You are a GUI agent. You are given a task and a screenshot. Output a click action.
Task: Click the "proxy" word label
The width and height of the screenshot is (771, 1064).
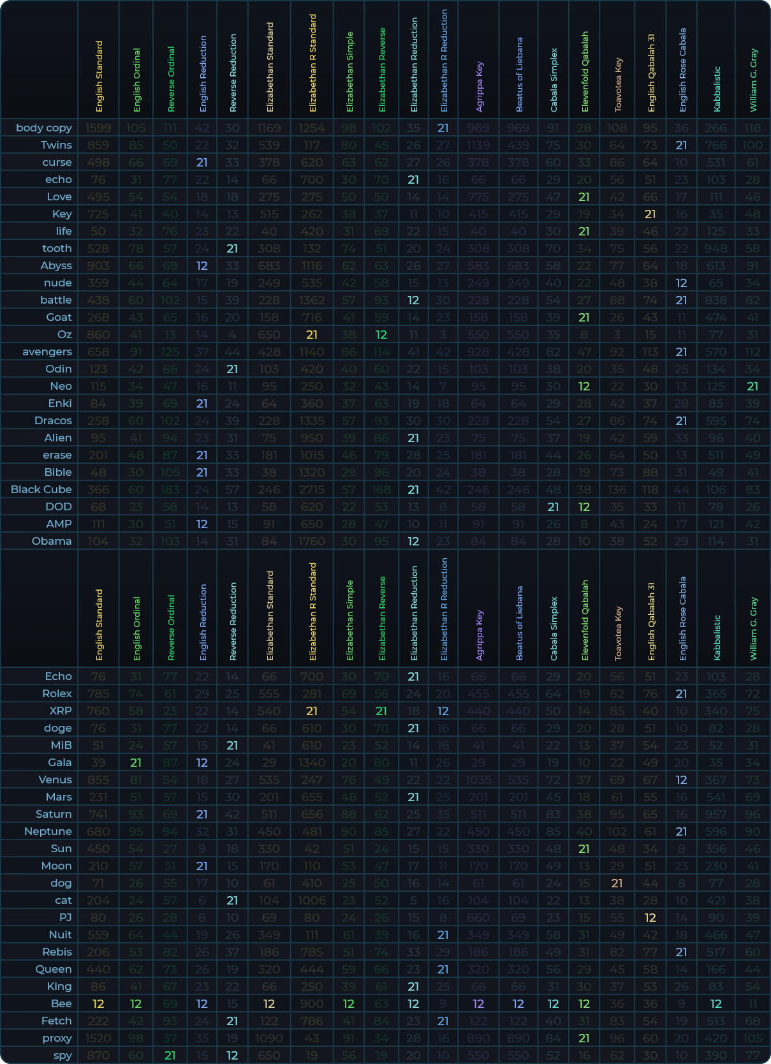pyautogui.click(x=57, y=1038)
